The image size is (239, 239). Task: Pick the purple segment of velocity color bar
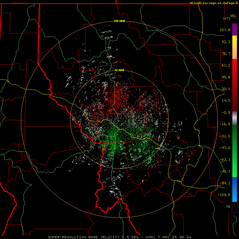(234, 29)
